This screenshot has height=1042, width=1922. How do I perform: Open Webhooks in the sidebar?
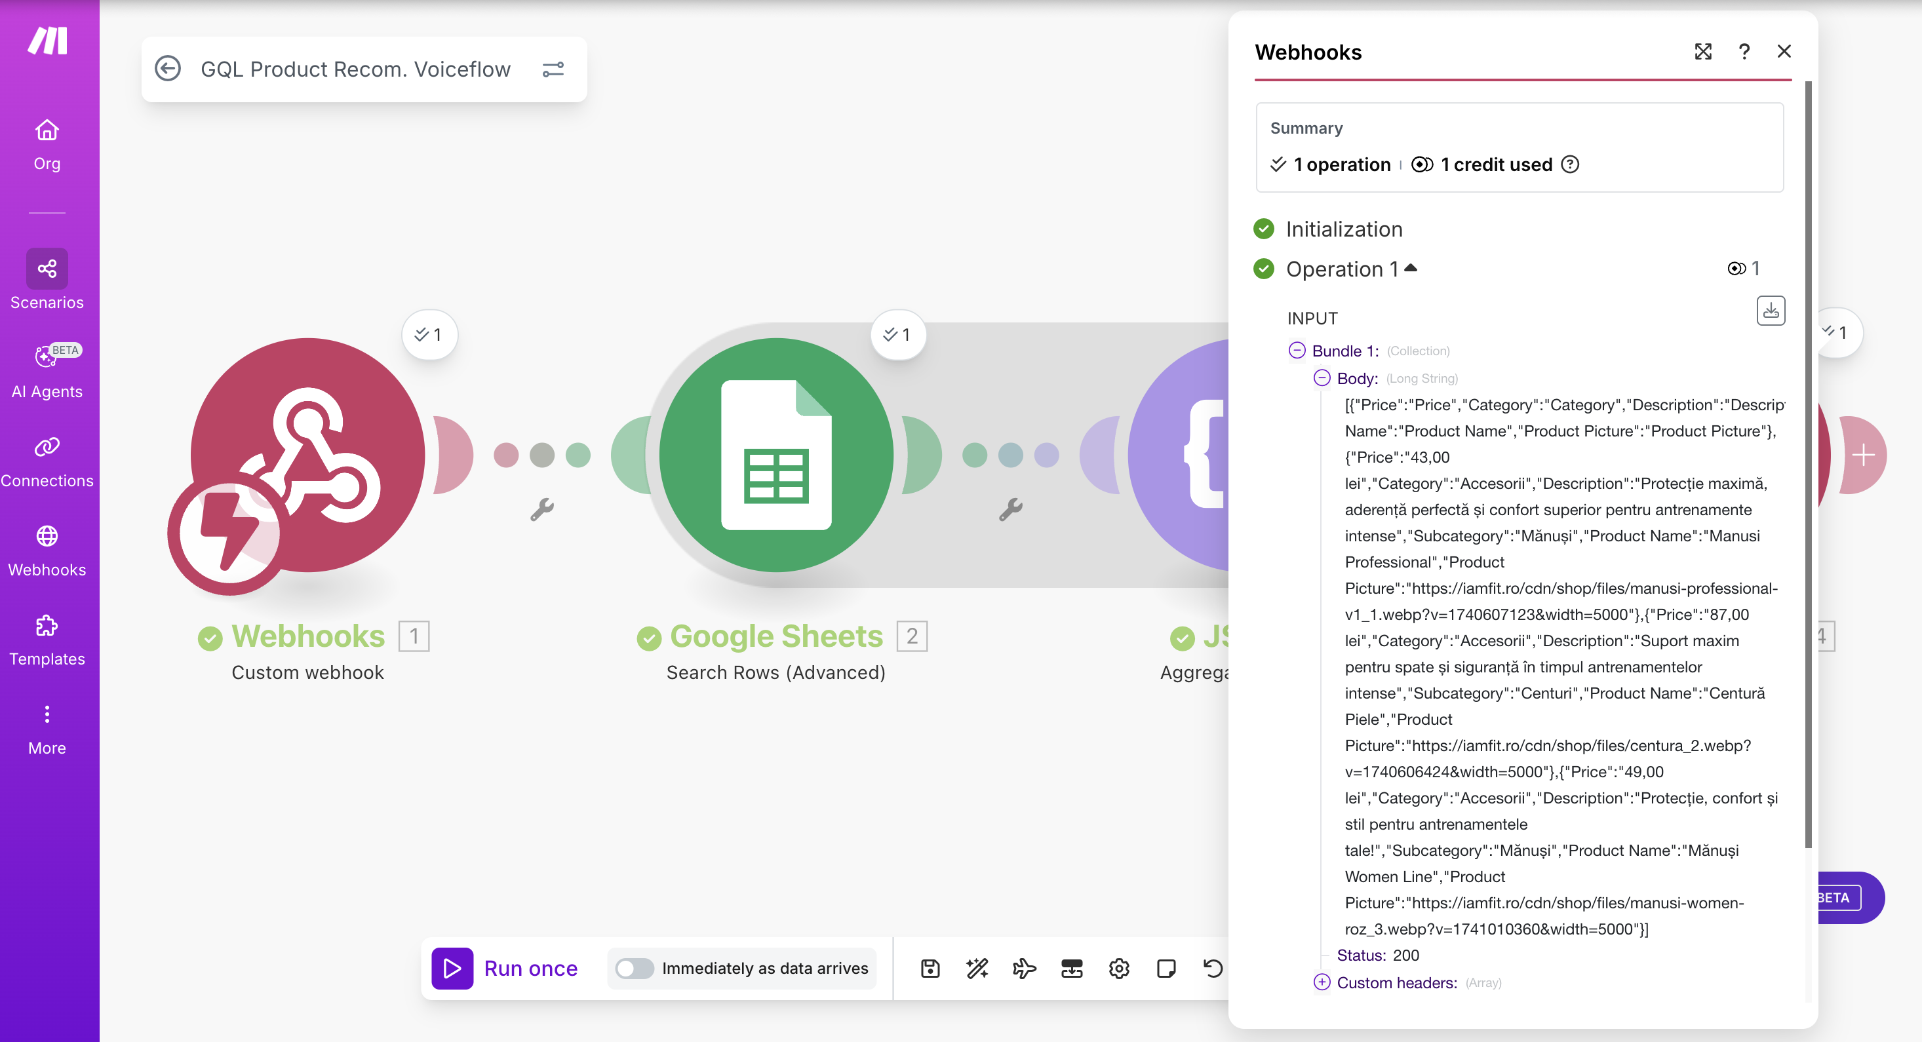(47, 550)
